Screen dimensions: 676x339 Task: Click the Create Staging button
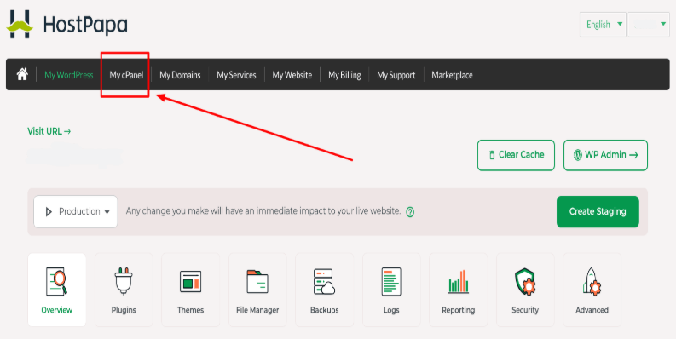click(598, 211)
